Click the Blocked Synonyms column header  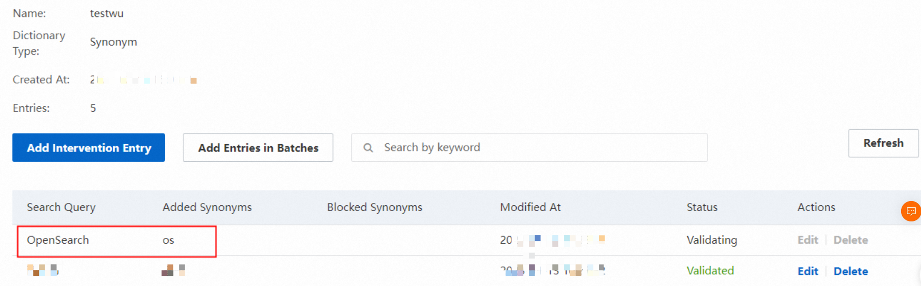pos(375,207)
